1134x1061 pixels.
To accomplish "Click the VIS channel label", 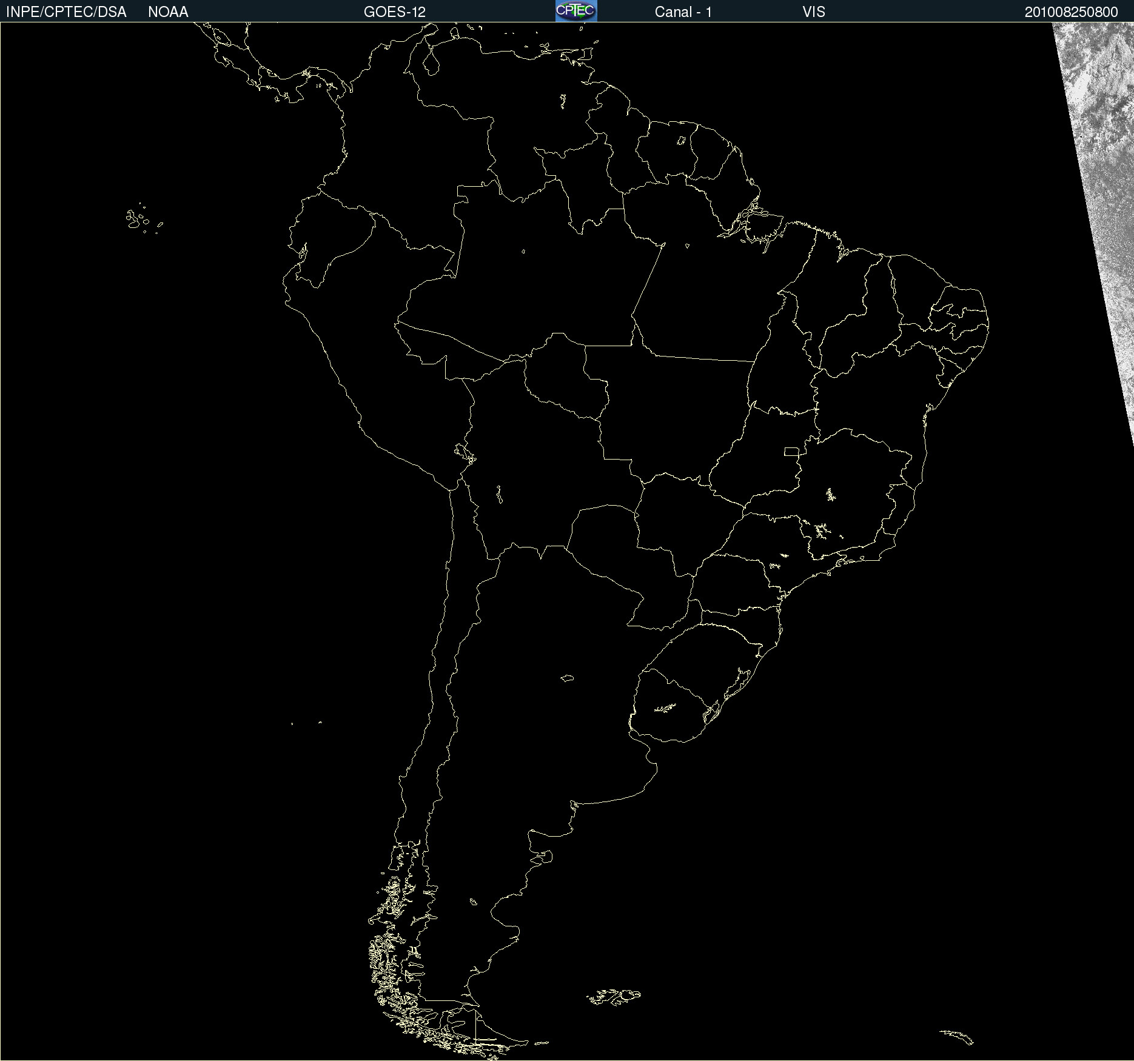I will coord(814,12).
